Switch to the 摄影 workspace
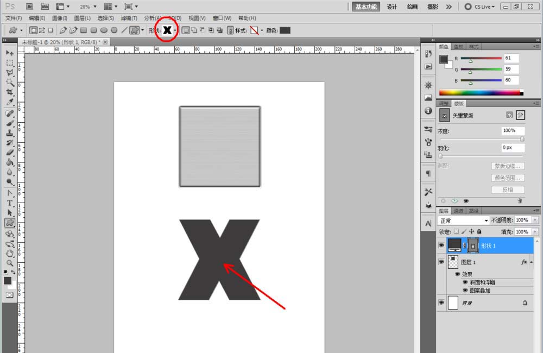543x353 pixels. (x=433, y=7)
